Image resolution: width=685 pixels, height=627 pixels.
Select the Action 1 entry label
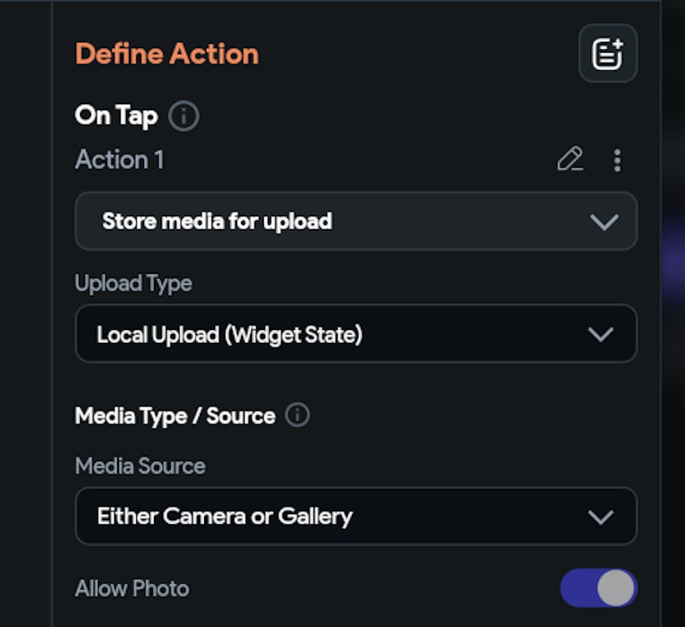click(120, 160)
